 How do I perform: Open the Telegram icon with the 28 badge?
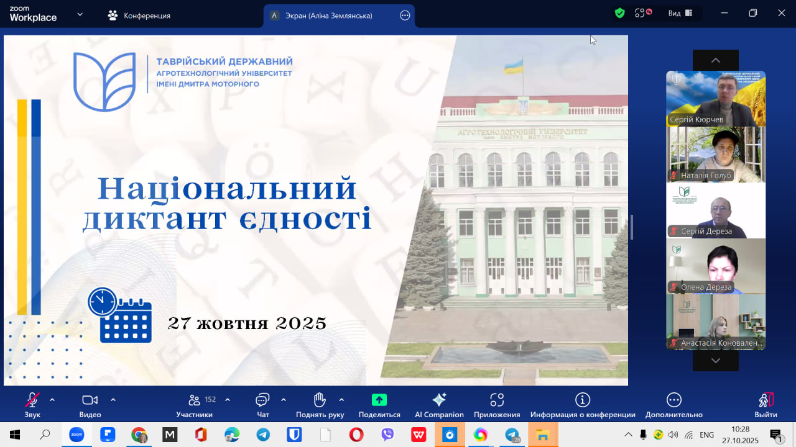pyautogui.click(x=512, y=435)
